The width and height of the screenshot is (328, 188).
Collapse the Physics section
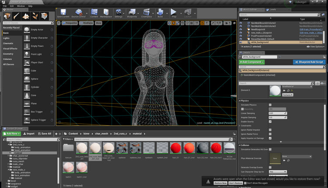click(240, 101)
